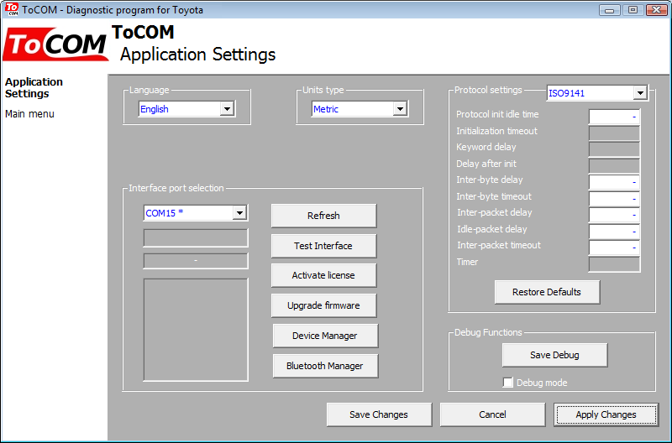Click the Idle-packet delay input field

(615, 232)
